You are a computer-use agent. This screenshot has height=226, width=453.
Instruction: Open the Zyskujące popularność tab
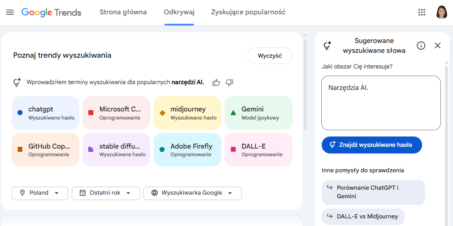pyautogui.click(x=248, y=12)
